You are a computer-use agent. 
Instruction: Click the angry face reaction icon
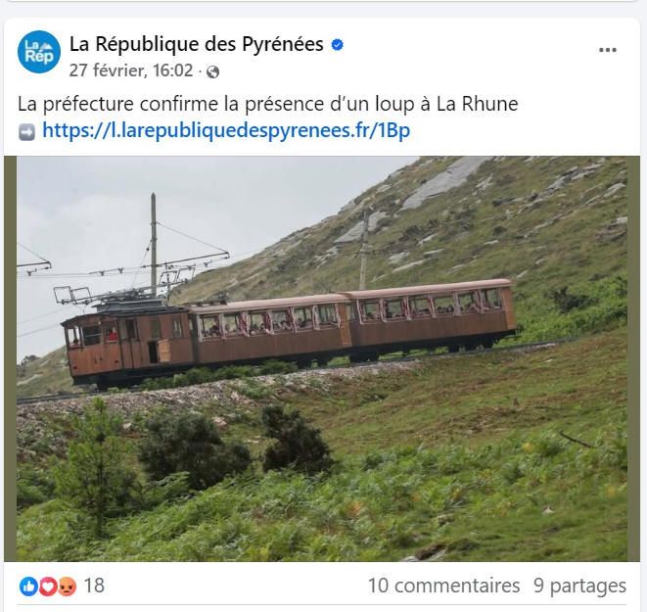[67, 586]
